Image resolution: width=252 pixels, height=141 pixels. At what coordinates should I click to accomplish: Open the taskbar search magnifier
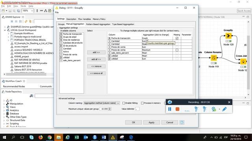(13, 137)
